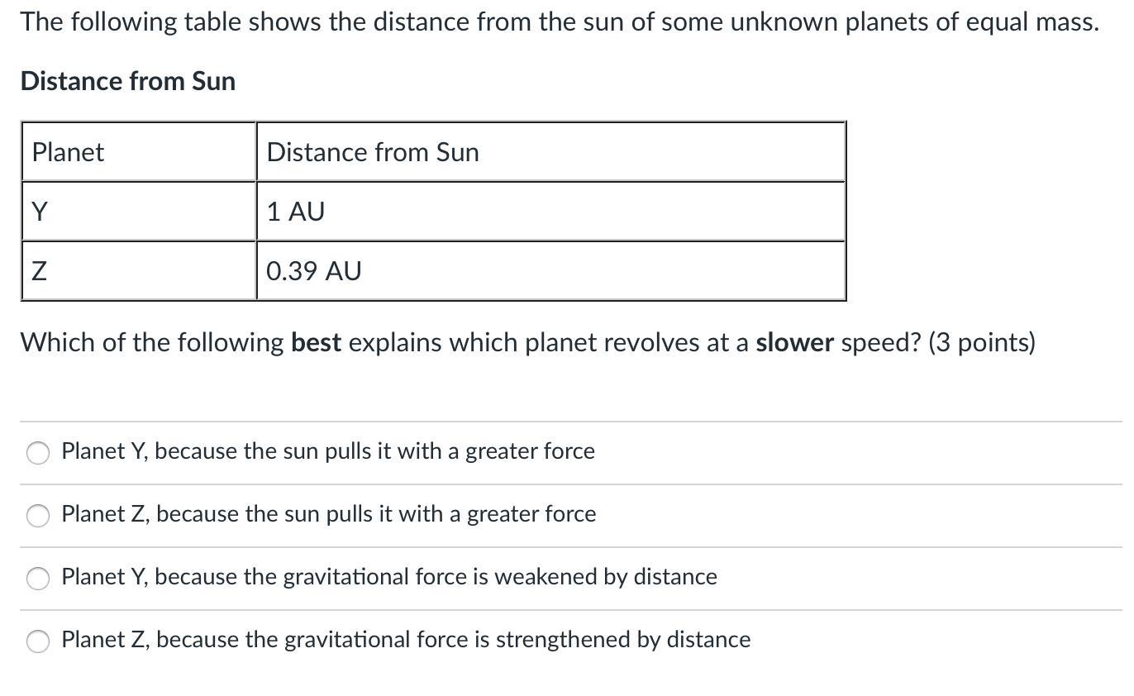Screen dimensions: 1134x696
Task: Click answer text 'Planet Y, because the sun pulls'
Action: pos(210,451)
